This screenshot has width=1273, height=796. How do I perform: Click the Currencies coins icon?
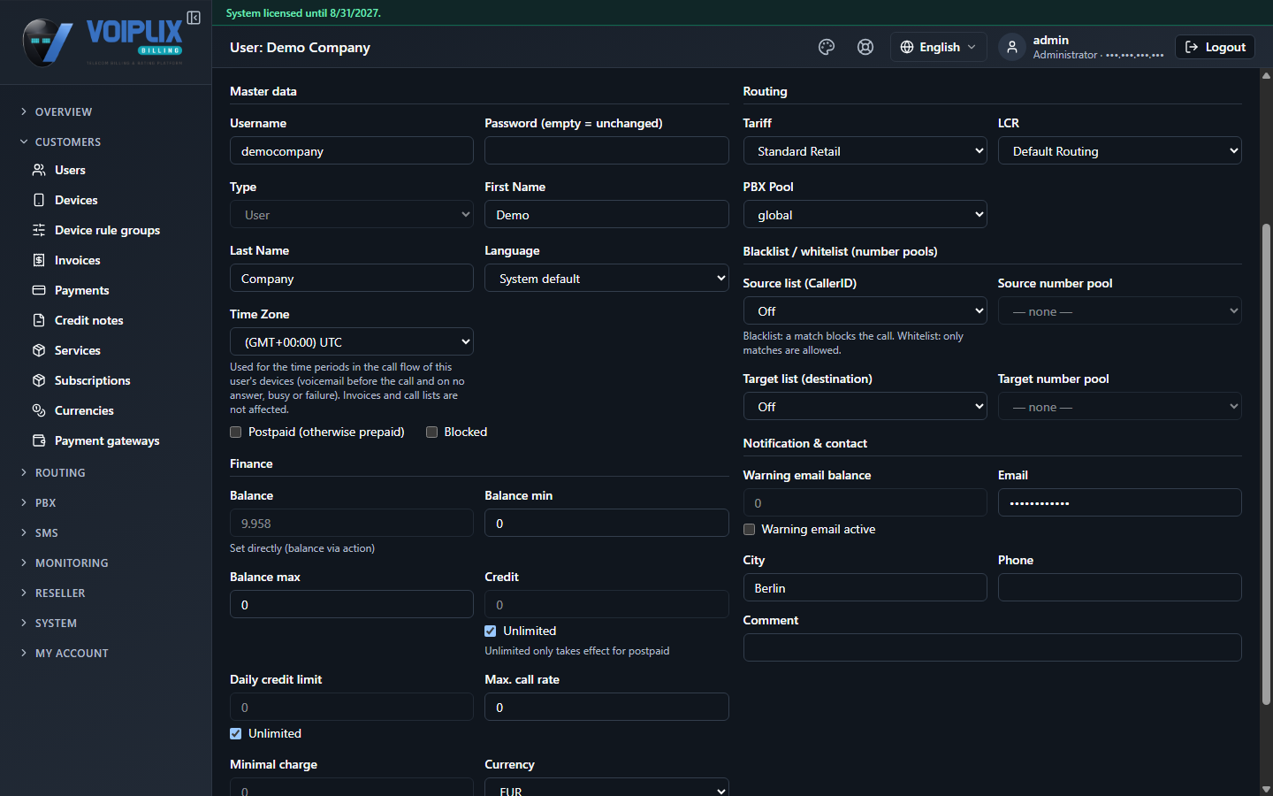(39, 410)
